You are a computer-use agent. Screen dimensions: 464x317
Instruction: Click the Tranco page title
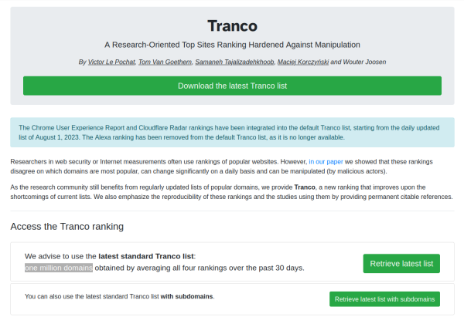click(x=232, y=25)
